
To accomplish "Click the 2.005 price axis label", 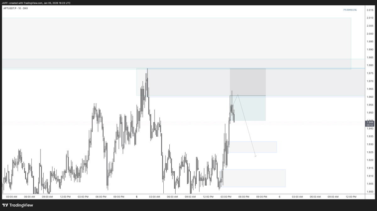I will [x=369, y=26].
